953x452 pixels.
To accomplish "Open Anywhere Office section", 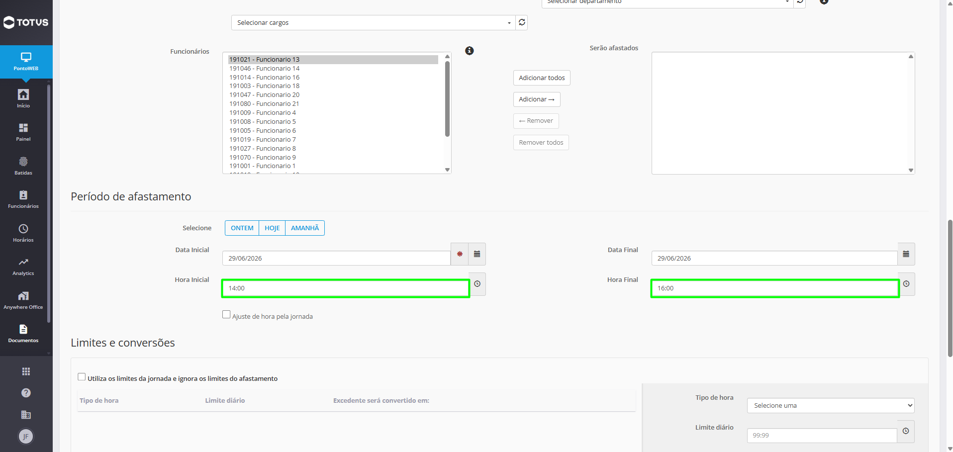I will 23,300.
